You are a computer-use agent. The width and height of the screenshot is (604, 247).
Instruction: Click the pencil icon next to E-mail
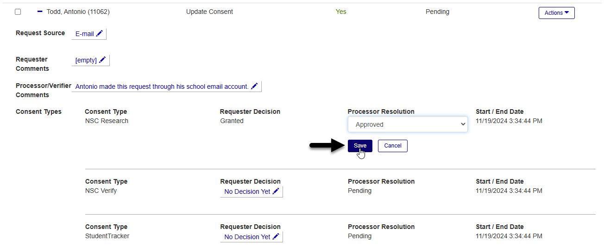99,34
